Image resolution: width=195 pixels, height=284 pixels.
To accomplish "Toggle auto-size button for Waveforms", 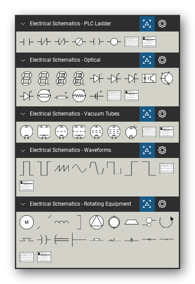I will point(147,150).
